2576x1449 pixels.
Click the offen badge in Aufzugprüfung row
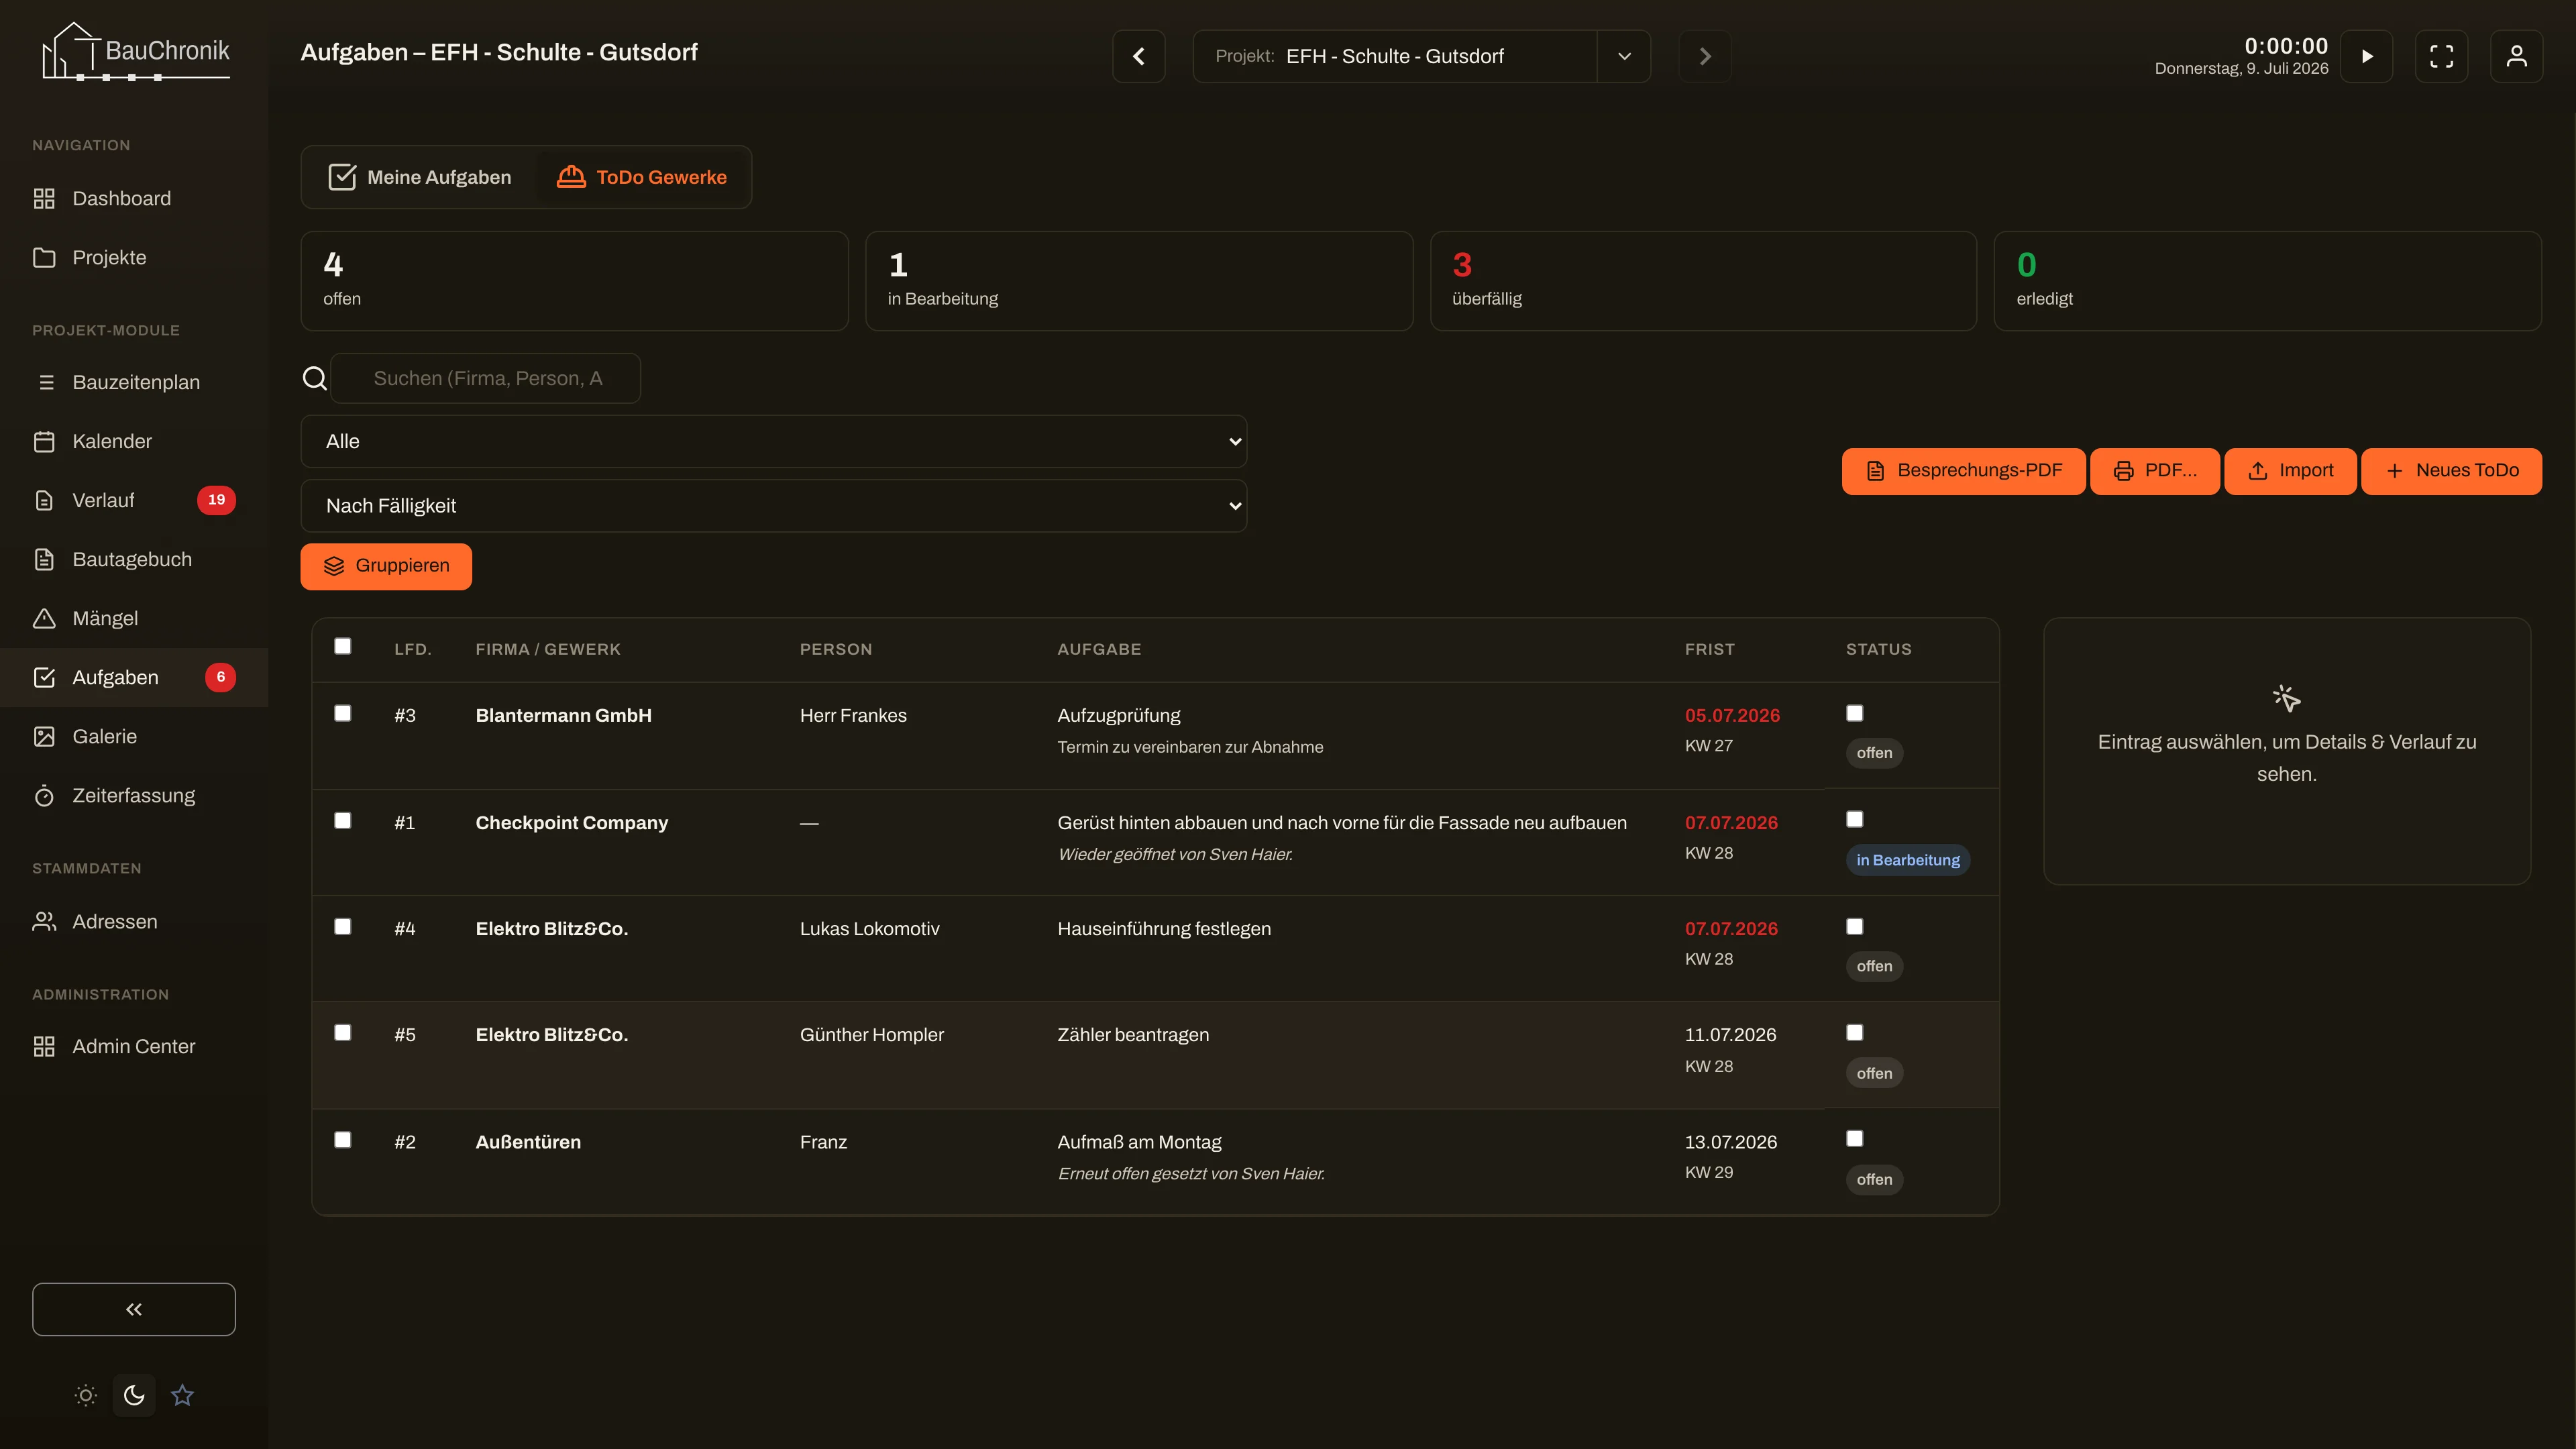pyautogui.click(x=1874, y=753)
